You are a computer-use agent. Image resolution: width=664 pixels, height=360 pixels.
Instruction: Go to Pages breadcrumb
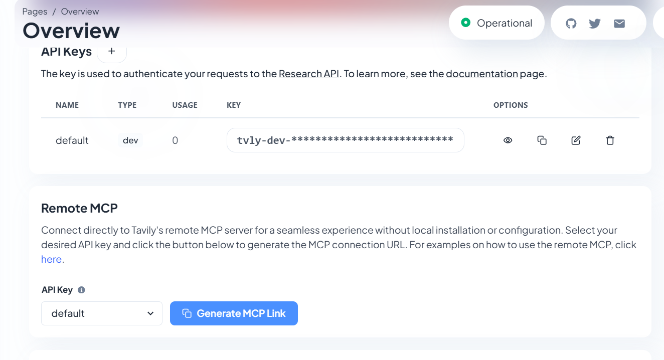tap(35, 12)
